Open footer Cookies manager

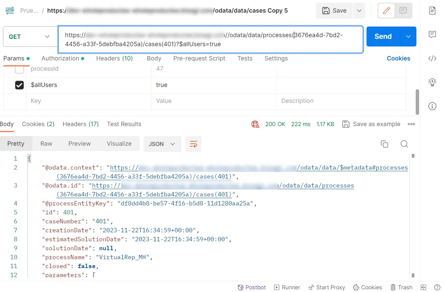click(x=368, y=287)
